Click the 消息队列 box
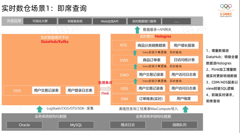This screenshot has width=240, height=133. 179,125
